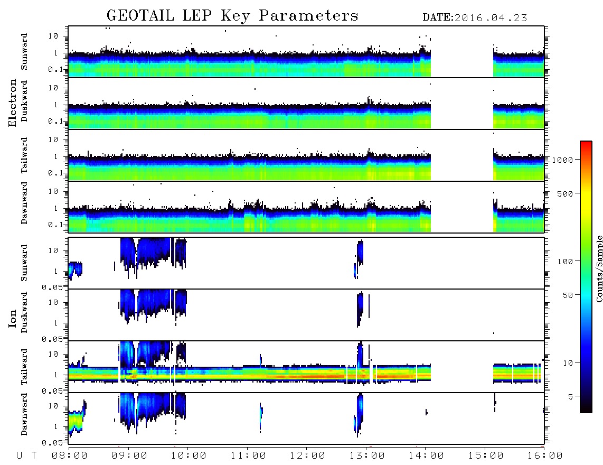Image resolution: width=603 pixels, height=465 pixels.
Task: Click the 09:00 time axis label
Action: pyautogui.click(x=129, y=456)
